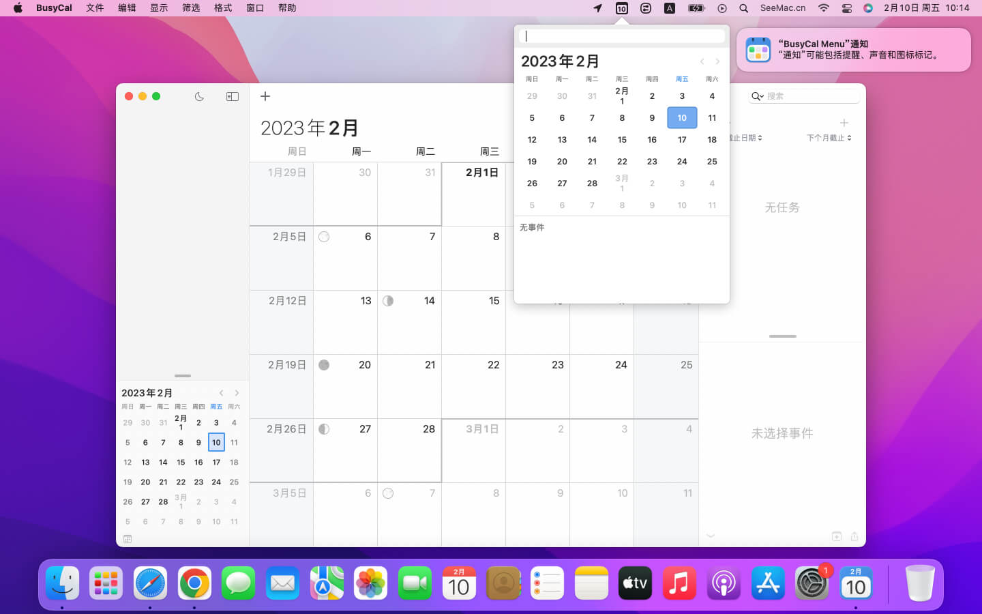Click the plus button to add new event
The image size is (982, 614).
265,96
